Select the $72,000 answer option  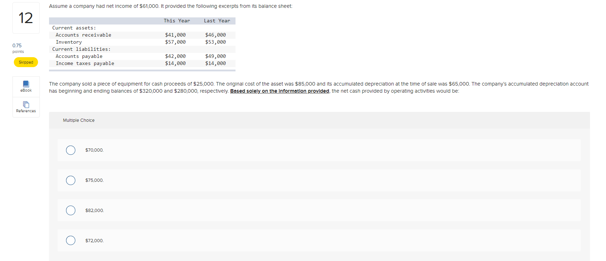pos(70,240)
